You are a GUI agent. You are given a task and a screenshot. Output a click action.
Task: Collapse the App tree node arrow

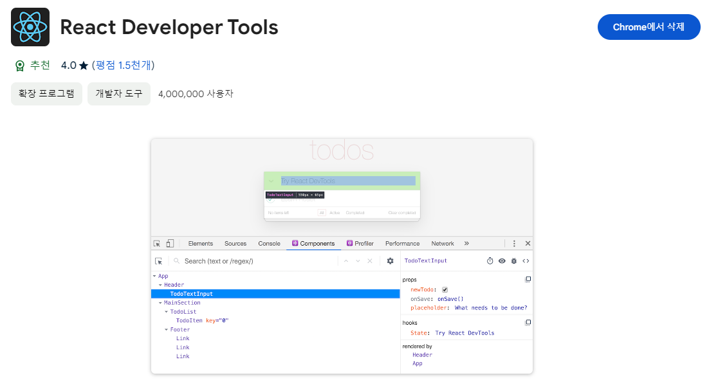[x=154, y=276]
